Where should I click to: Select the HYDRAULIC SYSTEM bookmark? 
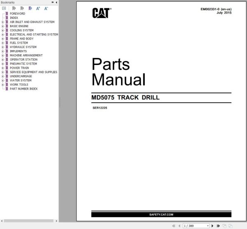(23, 47)
